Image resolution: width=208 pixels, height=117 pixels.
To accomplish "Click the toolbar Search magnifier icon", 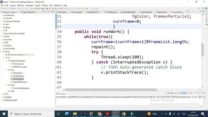I will [199, 8].
